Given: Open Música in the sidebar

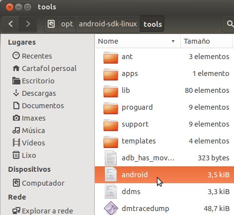Looking at the screenshot, I should [x=33, y=131].
